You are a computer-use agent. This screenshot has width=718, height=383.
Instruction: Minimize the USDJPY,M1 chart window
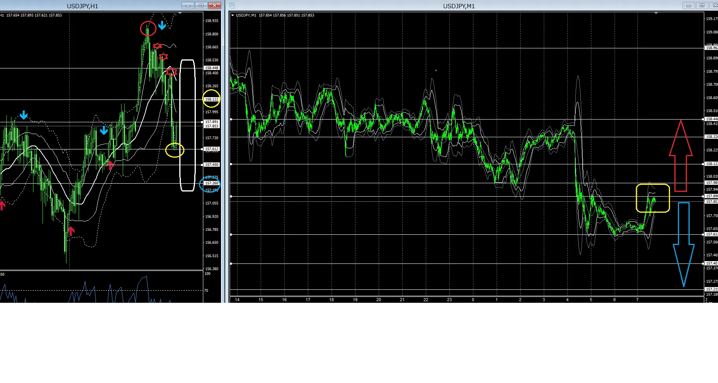(689, 6)
